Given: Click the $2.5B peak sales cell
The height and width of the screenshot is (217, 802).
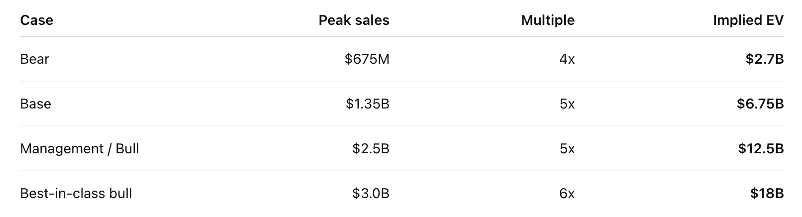Looking at the screenshot, I should tap(371, 149).
